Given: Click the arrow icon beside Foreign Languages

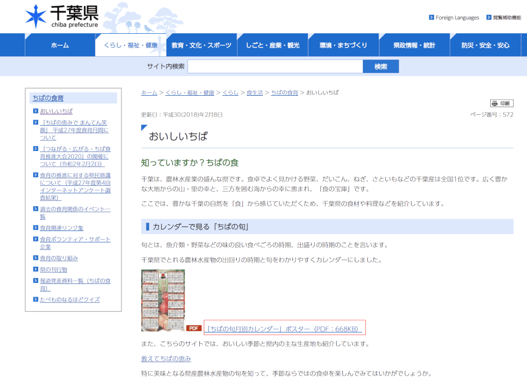Looking at the screenshot, I should point(431,18).
